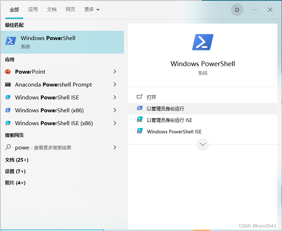Select 打开 action for PowerShell
The height and width of the screenshot is (231, 282).
point(203,97)
